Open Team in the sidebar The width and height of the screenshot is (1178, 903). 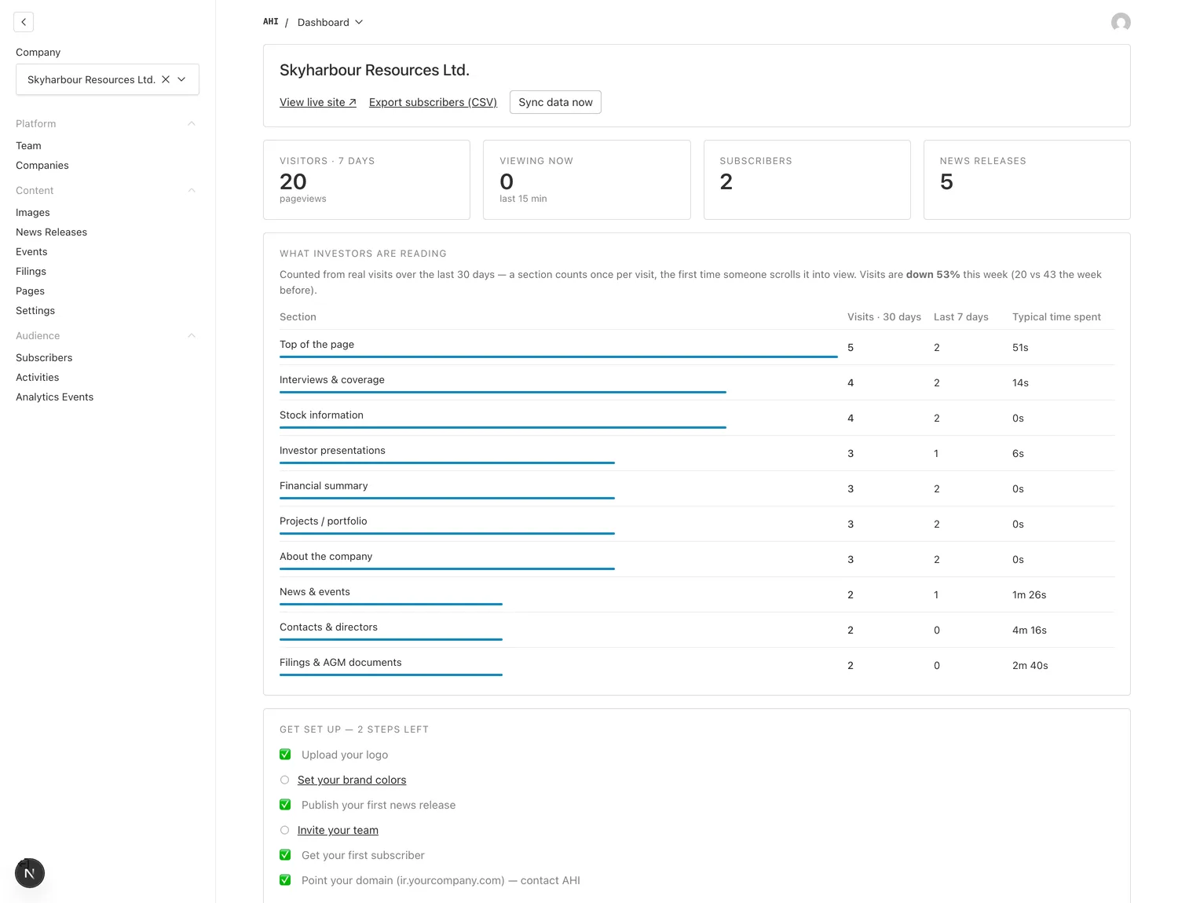pos(28,146)
